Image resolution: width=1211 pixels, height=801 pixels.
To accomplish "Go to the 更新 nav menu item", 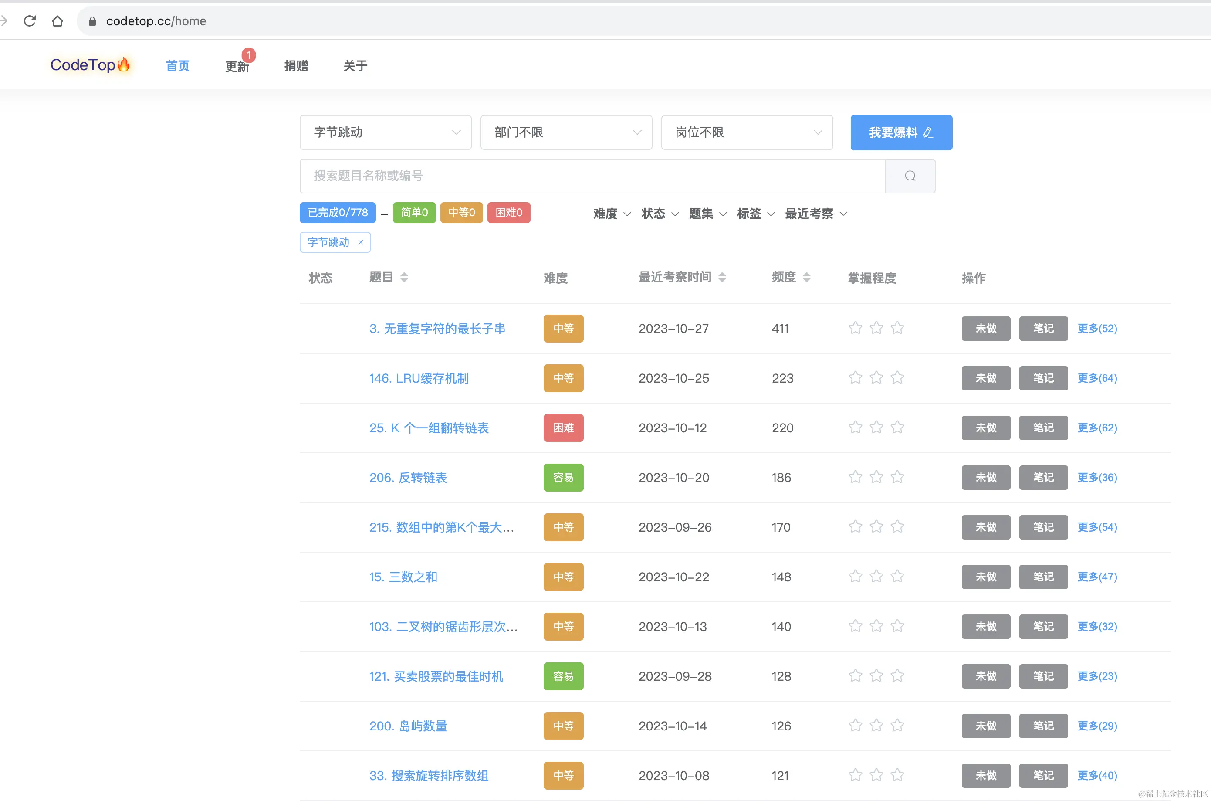I will (237, 66).
